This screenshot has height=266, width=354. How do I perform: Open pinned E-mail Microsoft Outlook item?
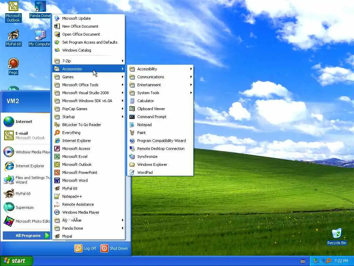26,135
